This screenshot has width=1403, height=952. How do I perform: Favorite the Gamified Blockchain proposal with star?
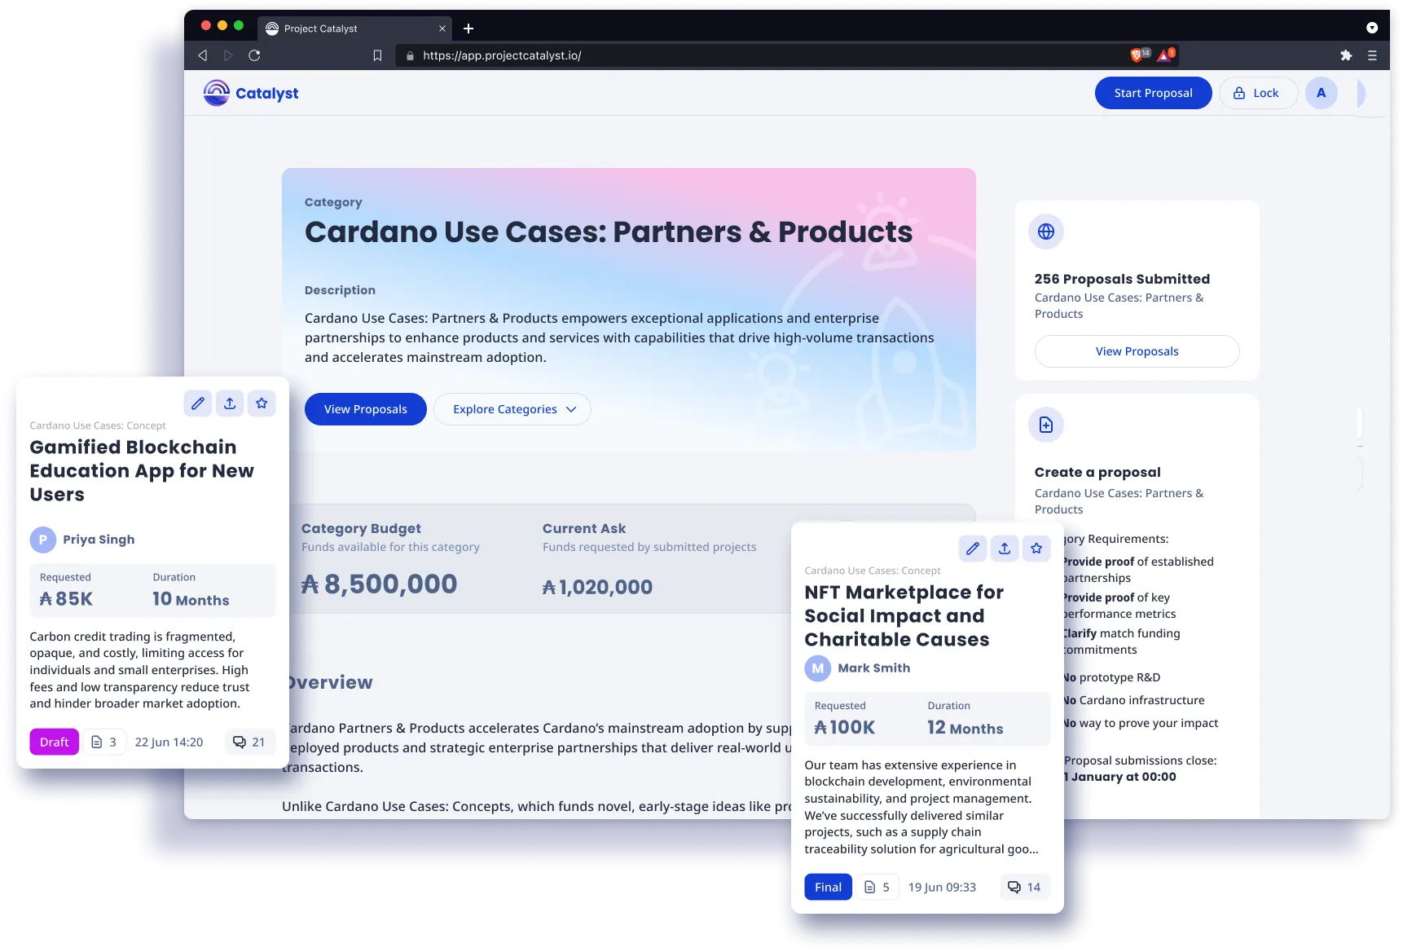pos(262,403)
